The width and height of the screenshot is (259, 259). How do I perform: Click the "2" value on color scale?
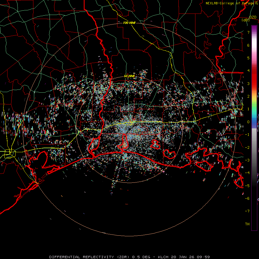pos(248,96)
